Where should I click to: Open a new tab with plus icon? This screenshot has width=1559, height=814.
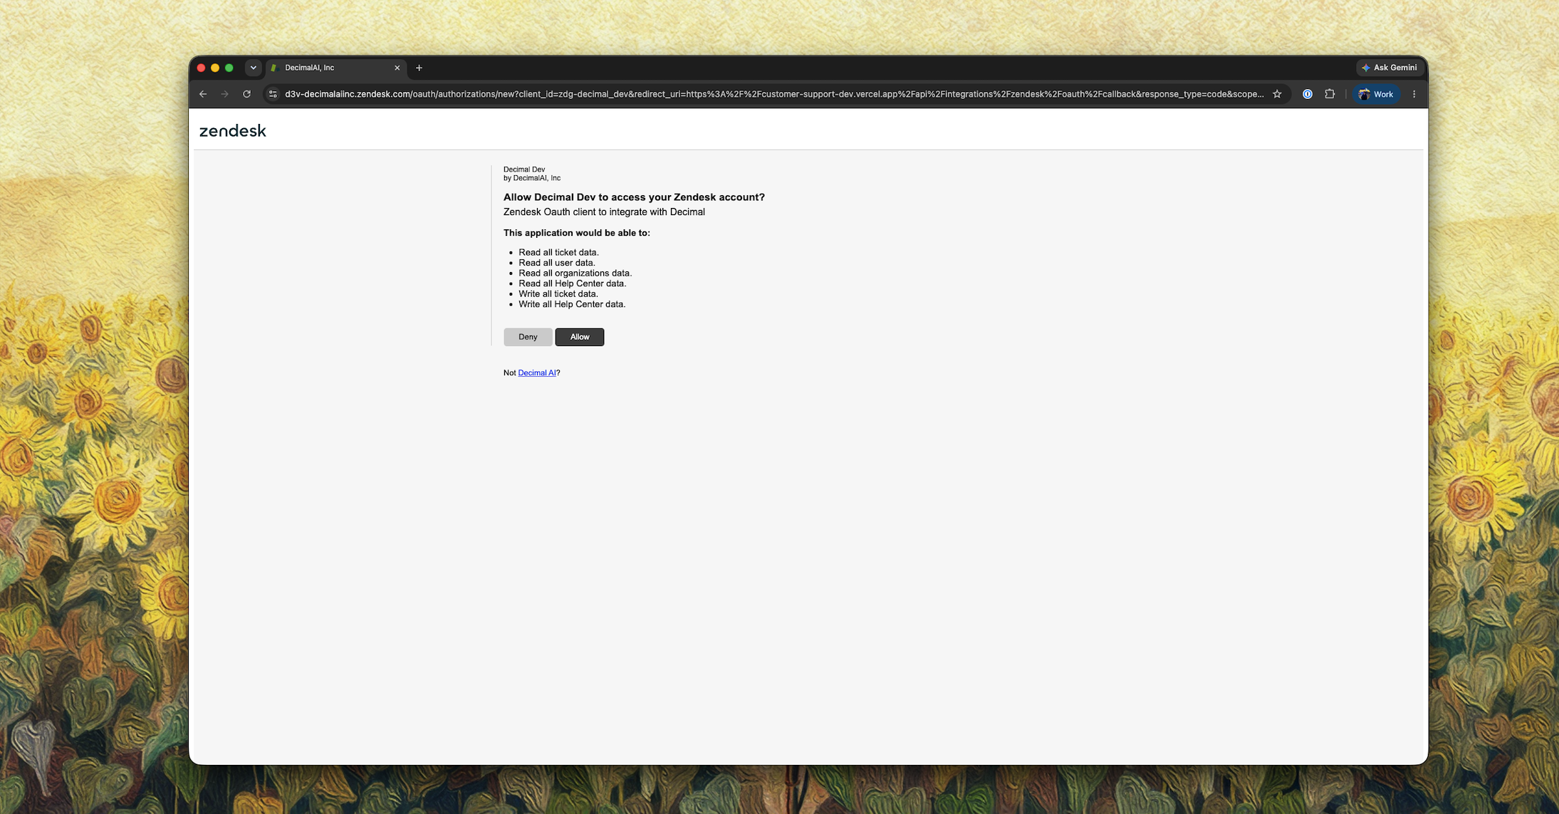pyautogui.click(x=419, y=68)
